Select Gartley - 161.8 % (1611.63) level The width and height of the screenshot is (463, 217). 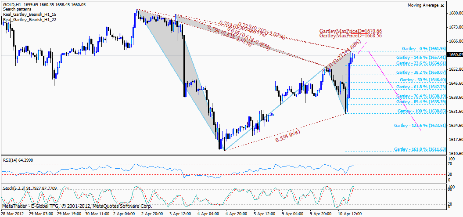click(x=420, y=149)
